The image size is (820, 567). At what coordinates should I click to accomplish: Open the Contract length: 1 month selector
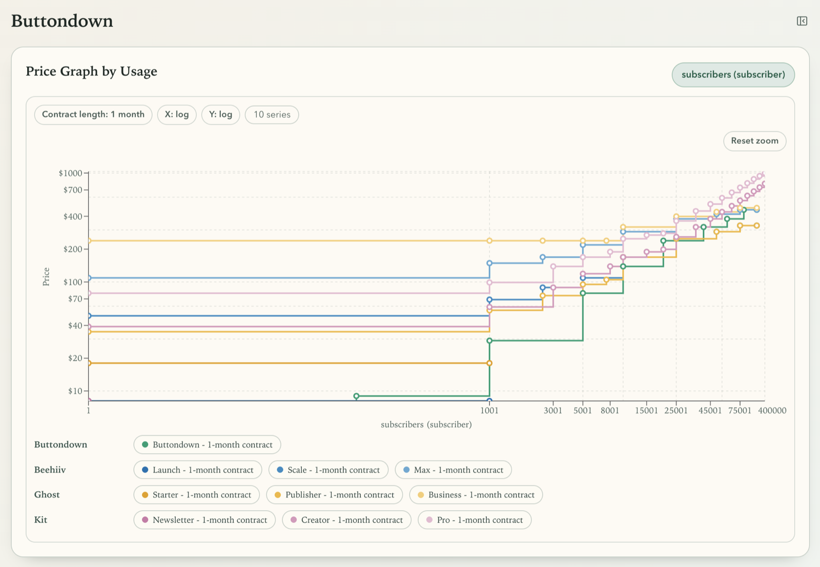(93, 115)
